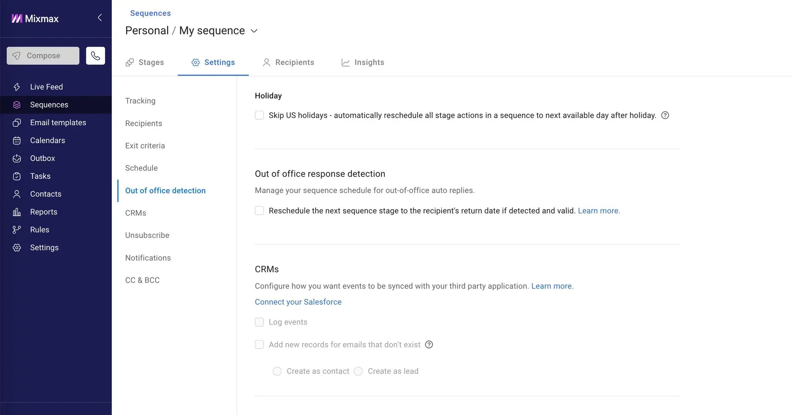Open the phone dialer icon
Image resolution: width=792 pixels, height=415 pixels.
[96, 56]
